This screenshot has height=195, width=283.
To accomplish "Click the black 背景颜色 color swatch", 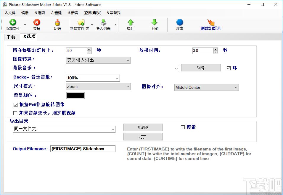I will point(75,95).
